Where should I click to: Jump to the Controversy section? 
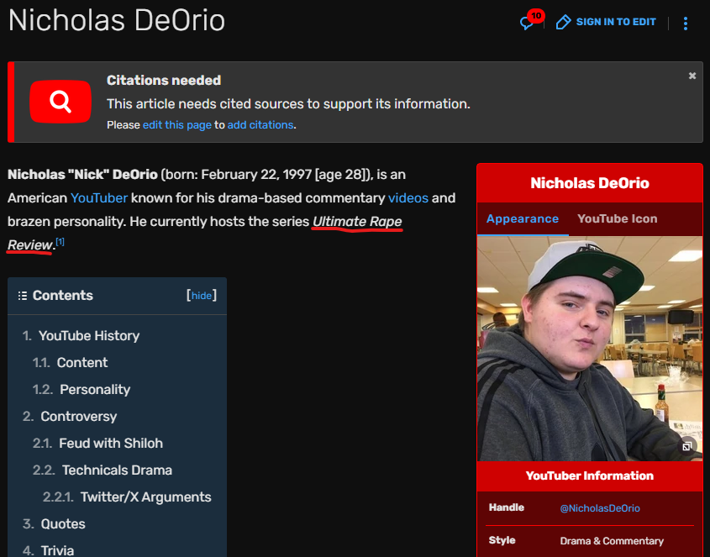78,416
